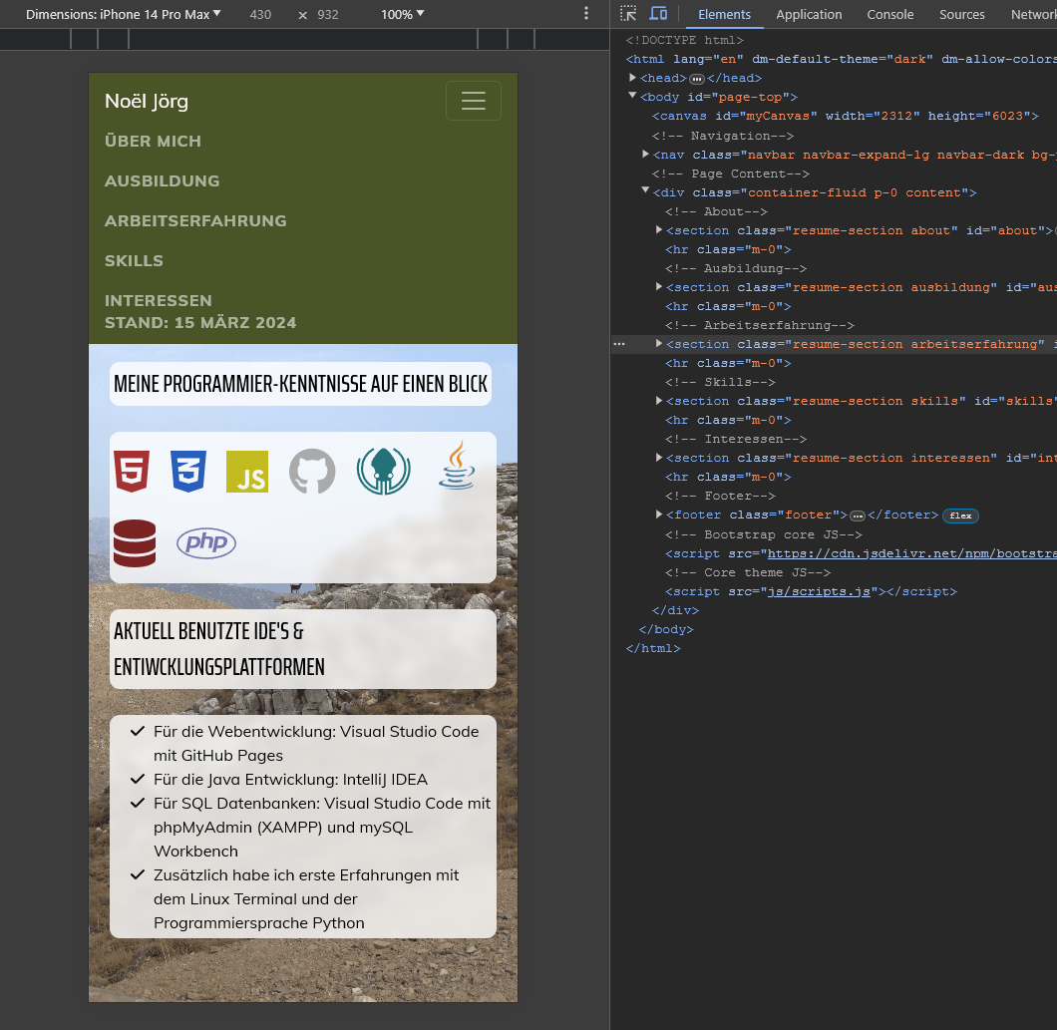Open the 100% zoom dropdown
This screenshot has width=1057, height=1030.
click(x=403, y=14)
